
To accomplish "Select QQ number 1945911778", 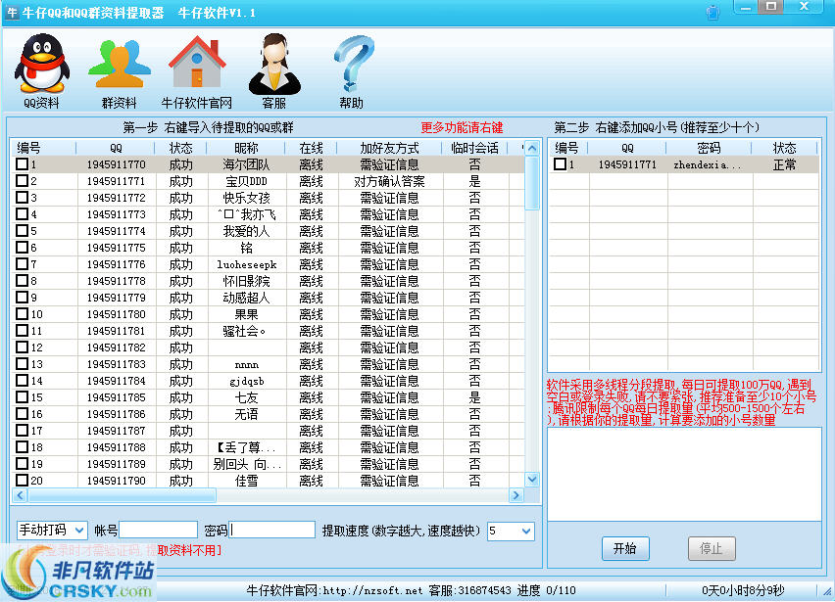I will tap(116, 281).
